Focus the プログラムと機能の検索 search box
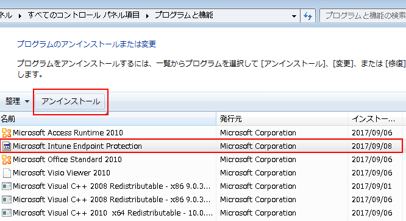The width and height of the screenshot is (406, 221). 363,16
